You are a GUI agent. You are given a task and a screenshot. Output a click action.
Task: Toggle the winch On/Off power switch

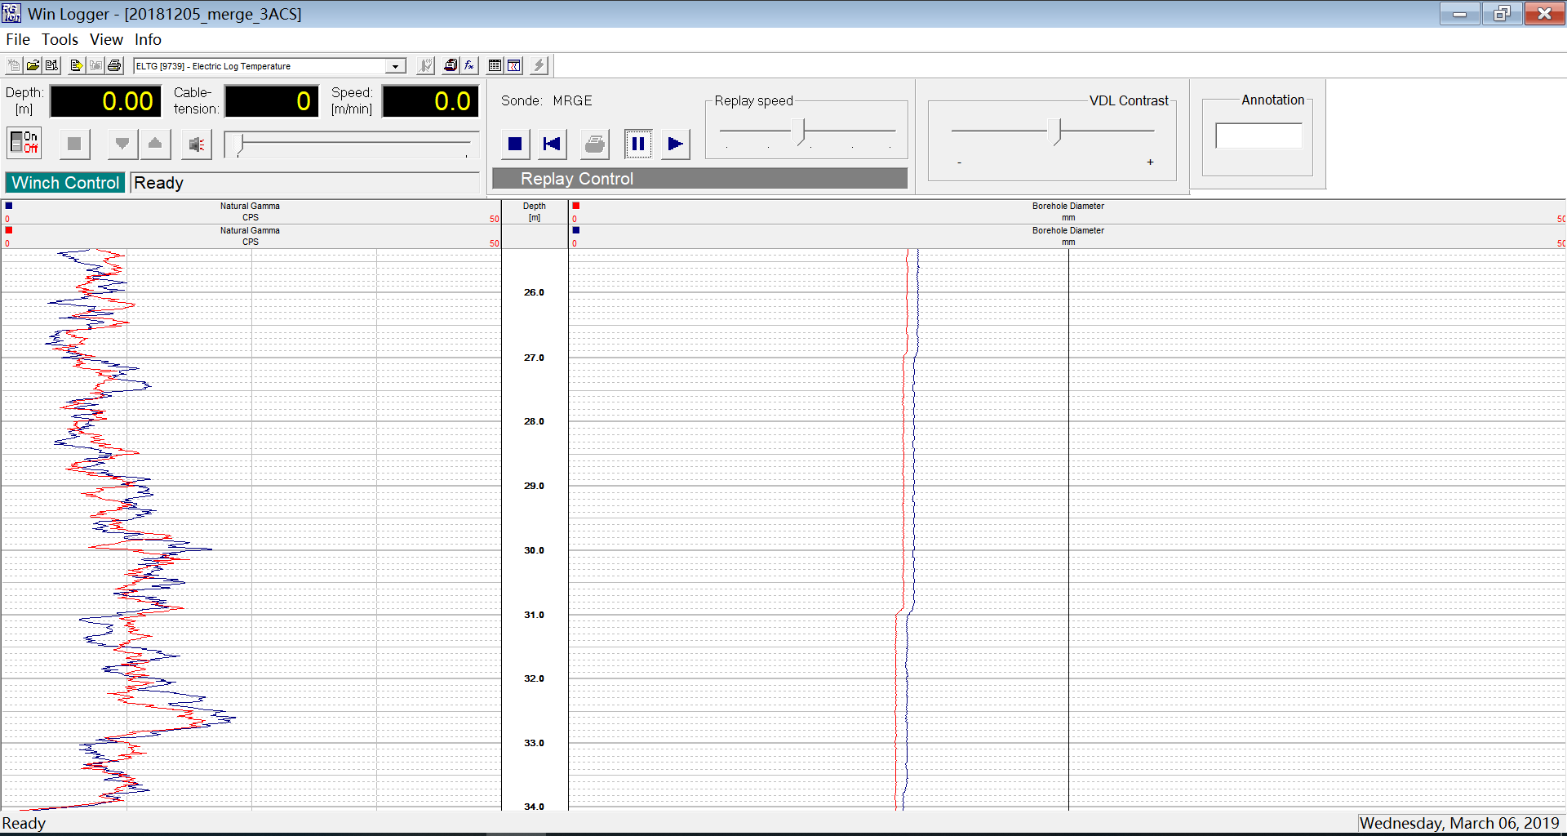pyautogui.click(x=24, y=143)
